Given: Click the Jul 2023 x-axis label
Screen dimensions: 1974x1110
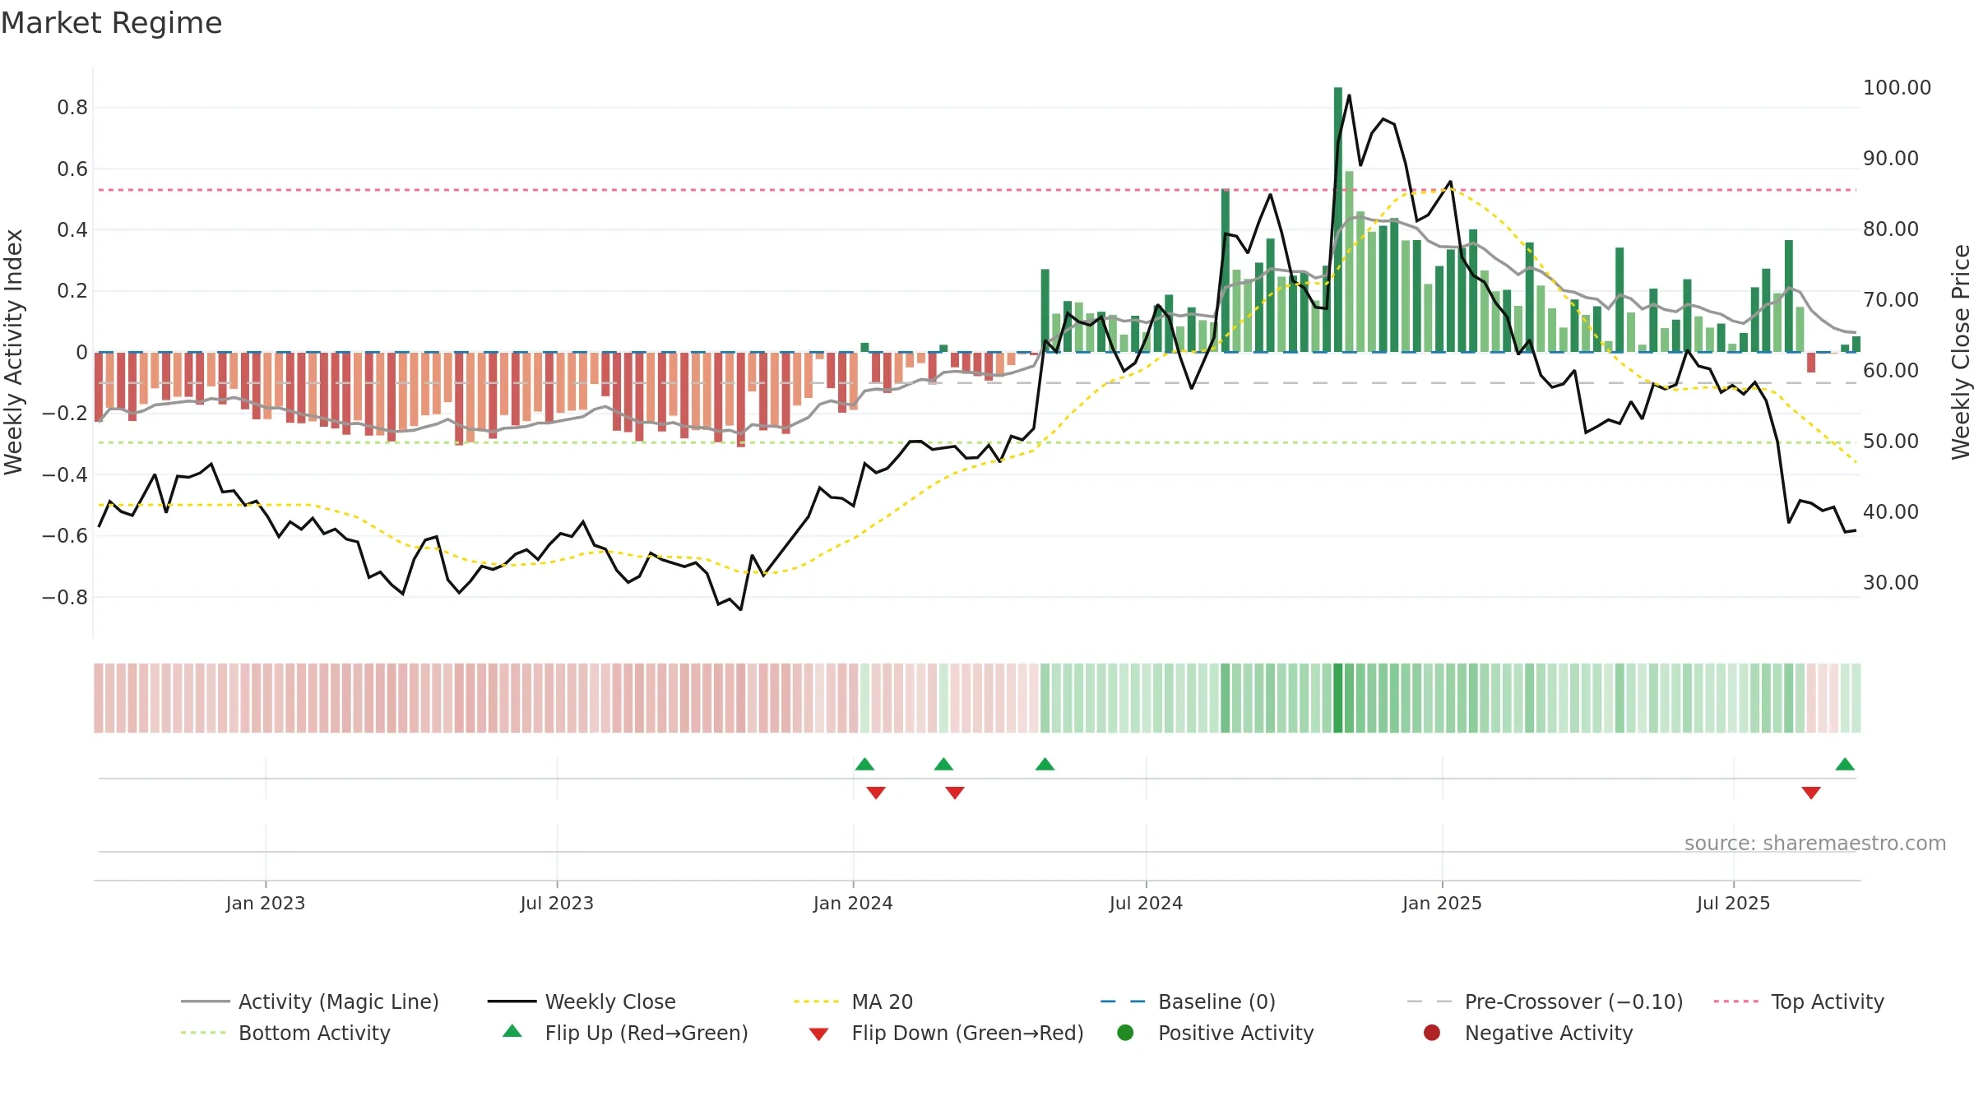Looking at the screenshot, I should pyautogui.click(x=557, y=904).
